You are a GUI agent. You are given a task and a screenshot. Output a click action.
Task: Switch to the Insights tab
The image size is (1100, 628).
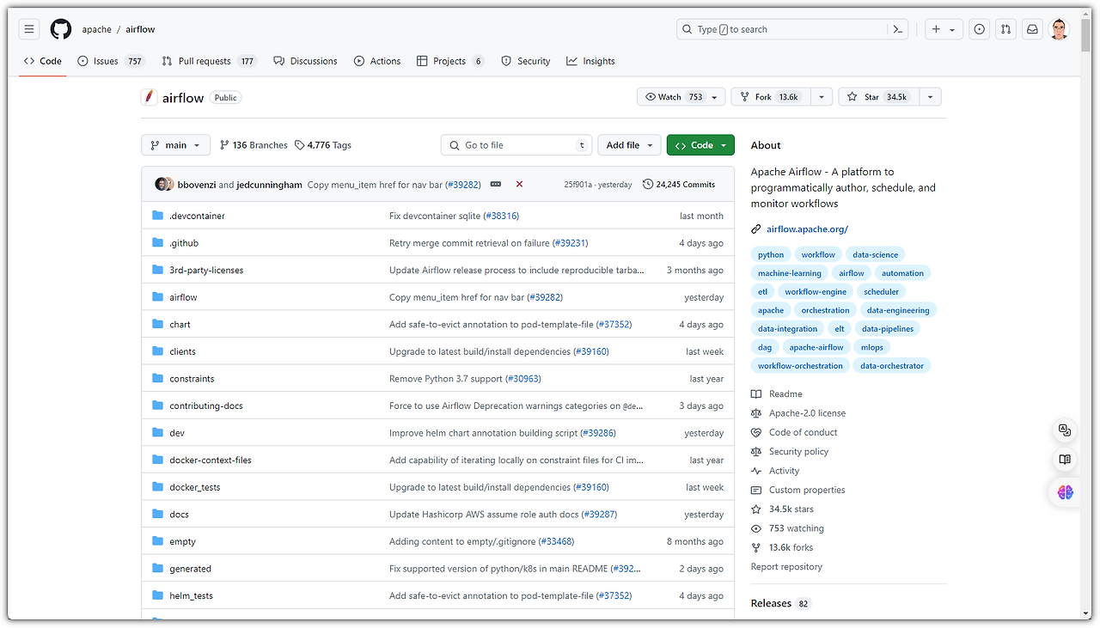pyautogui.click(x=590, y=61)
